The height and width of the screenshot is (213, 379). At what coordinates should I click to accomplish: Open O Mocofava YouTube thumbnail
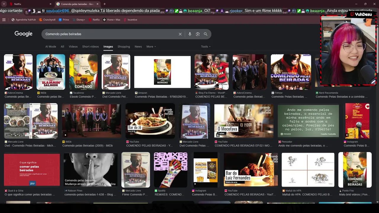click(244, 121)
